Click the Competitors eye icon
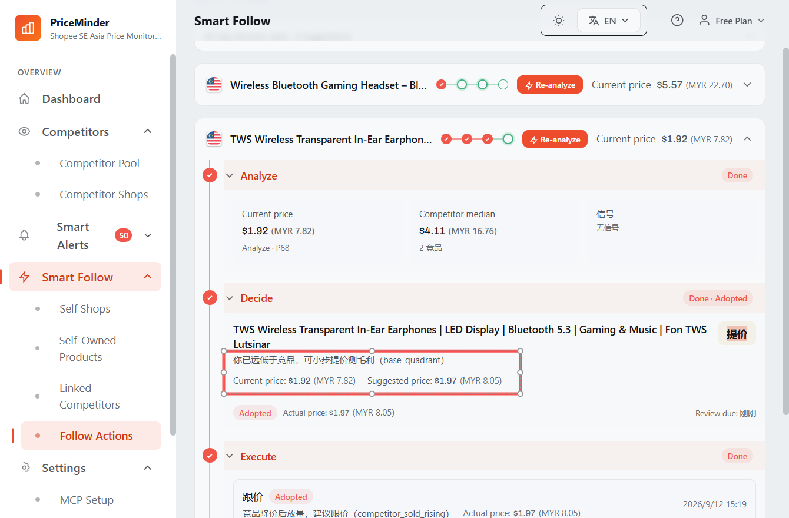 (24, 132)
